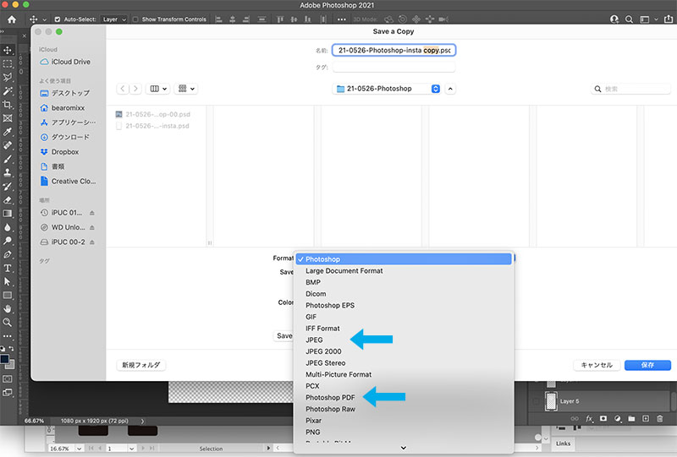Viewport: 677px width, 457px height.
Task: Open iCloud Drive in sidebar
Action: [66, 62]
